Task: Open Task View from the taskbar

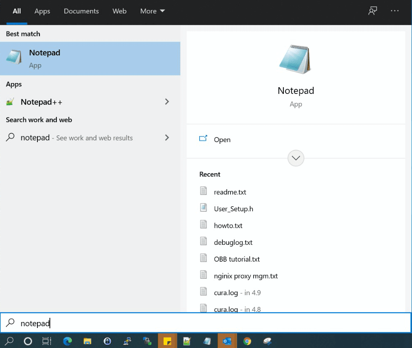Action: [x=46, y=341]
